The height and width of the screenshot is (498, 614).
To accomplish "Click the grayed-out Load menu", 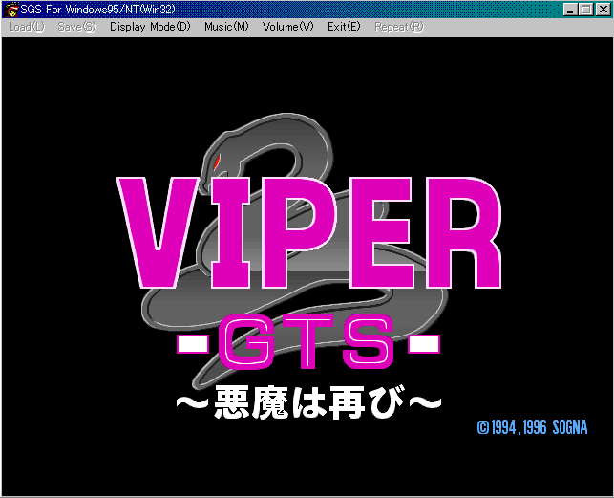I will click(27, 27).
